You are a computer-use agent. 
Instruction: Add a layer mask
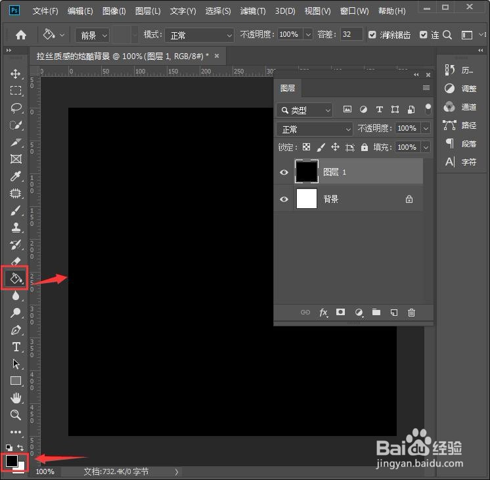[x=340, y=312]
